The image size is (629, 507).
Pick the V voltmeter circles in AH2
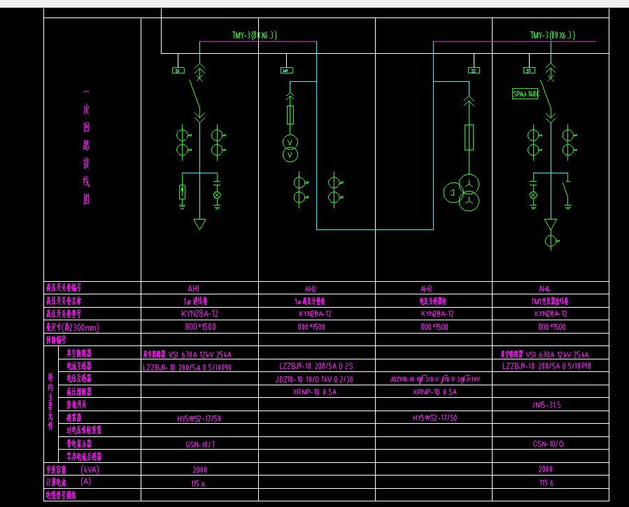click(290, 148)
